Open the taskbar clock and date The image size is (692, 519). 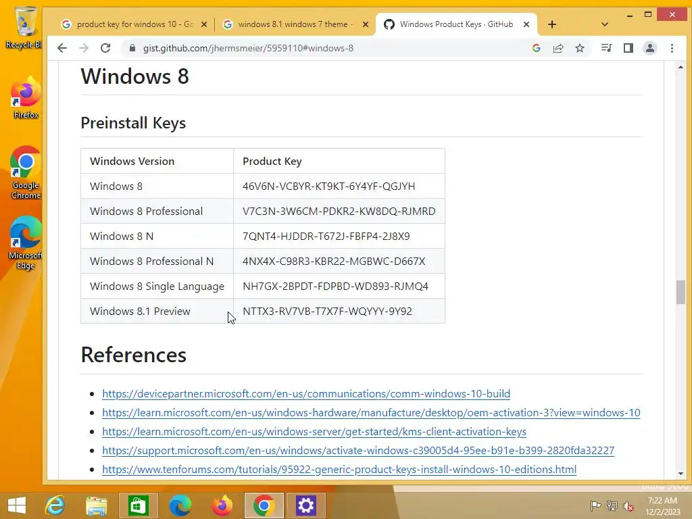pyautogui.click(x=662, y=505)
